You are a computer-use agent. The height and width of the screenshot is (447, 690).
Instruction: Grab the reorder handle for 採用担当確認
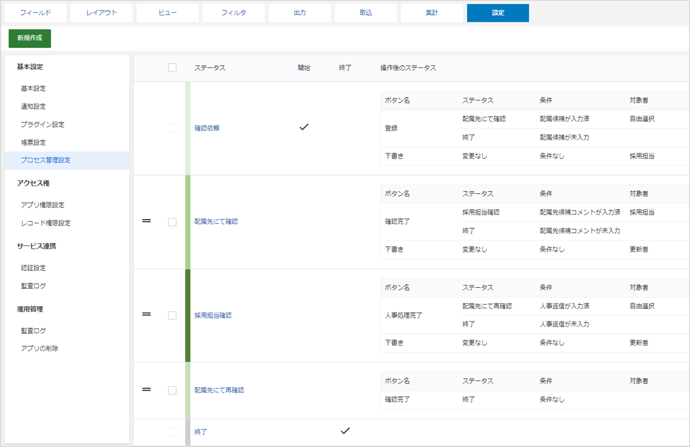[146, 314]
